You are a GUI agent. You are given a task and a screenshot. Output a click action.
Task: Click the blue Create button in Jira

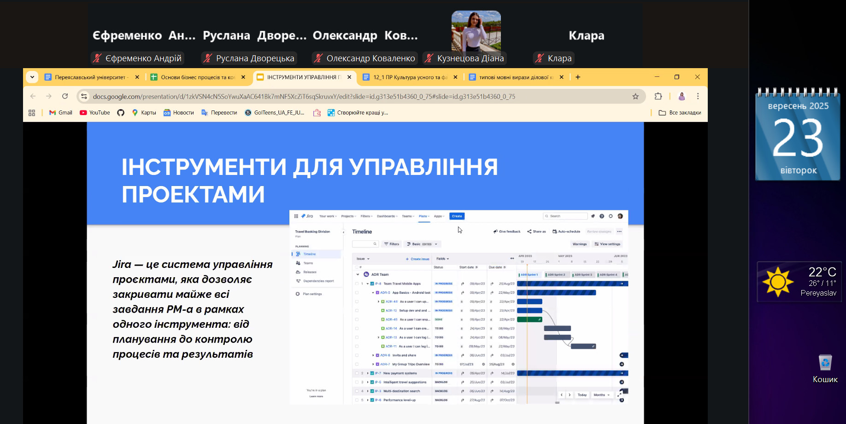tap(457, 216)
